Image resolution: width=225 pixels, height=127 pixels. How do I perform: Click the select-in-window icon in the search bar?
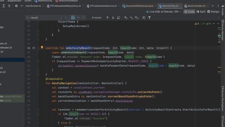[x=118, y=18]
